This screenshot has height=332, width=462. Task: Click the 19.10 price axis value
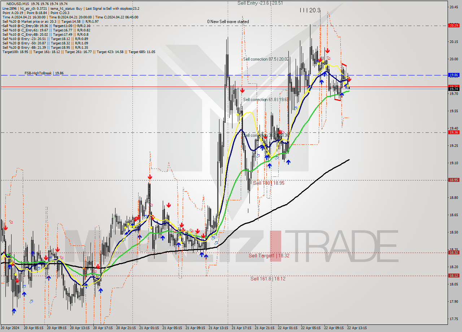[x=453, y=163]
